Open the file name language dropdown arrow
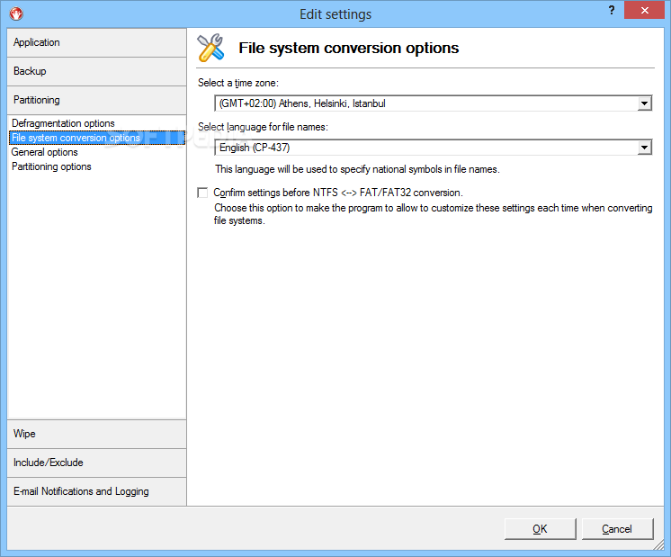The image size is (671, 557). click(x=644, y=148)
